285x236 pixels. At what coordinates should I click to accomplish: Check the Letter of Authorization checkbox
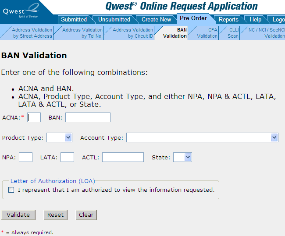[x=11, y=190]
